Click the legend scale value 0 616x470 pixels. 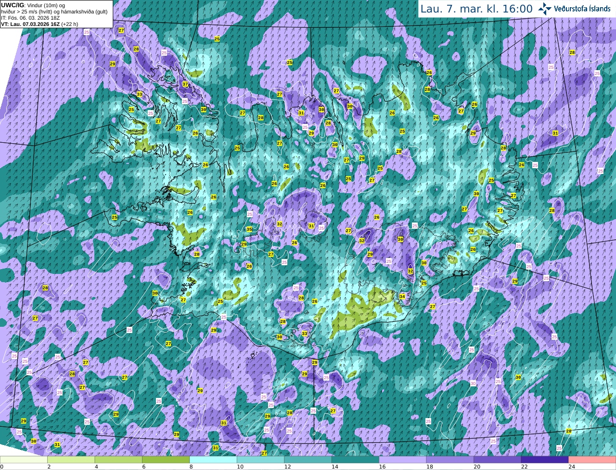click(x=2, y=467)
